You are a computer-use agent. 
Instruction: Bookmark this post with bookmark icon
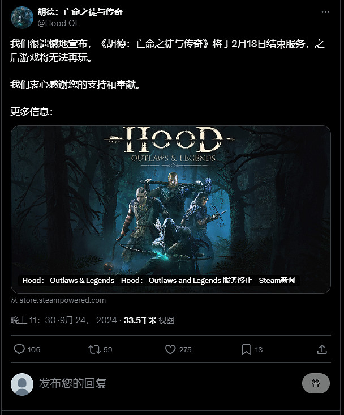[x=246, y=349]
